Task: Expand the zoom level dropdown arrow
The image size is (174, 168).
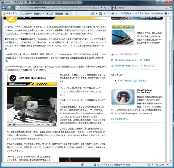Action: 168,165
